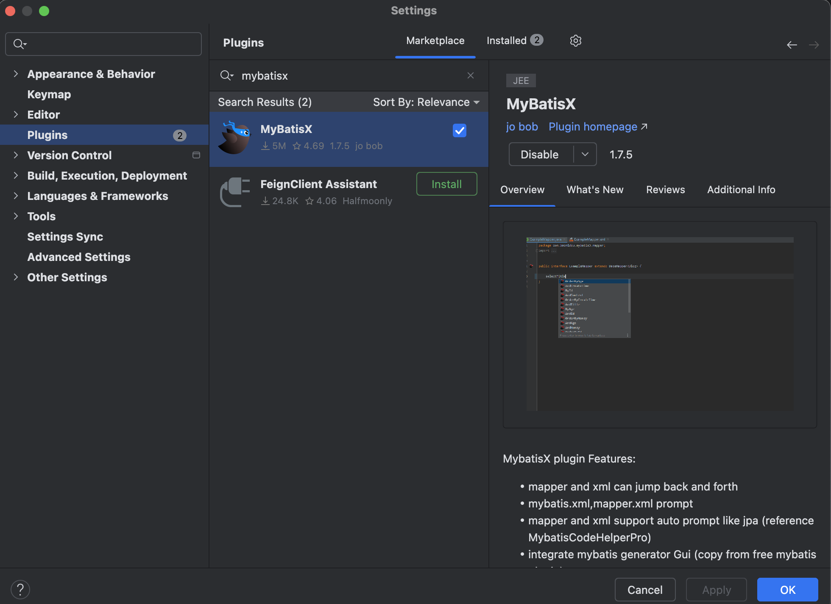The image size is (831, 604).
Task: Click the plugin search magnifier options icon
Action: (x=226, y=76)
